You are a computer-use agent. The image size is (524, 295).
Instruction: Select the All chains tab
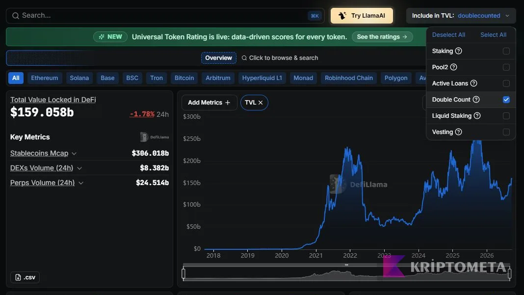pyautogui.click(x=16, y=78)
